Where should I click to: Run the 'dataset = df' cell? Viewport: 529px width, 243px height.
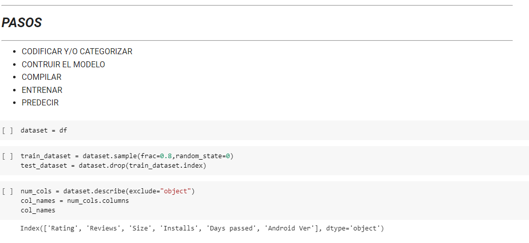click(x=8, y=131)
